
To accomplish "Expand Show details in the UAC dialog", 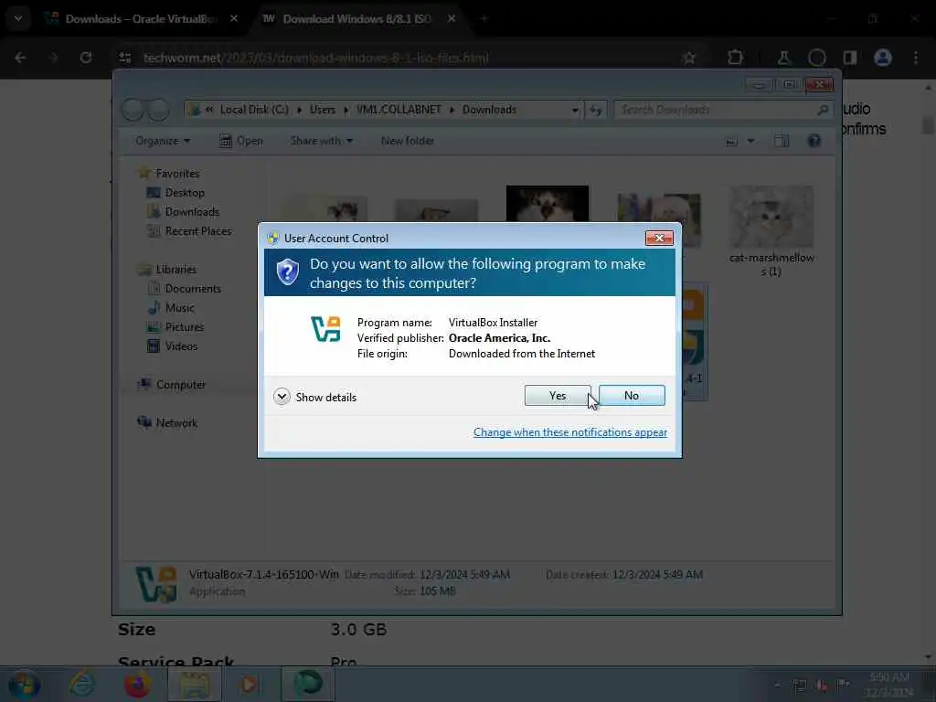I will tap(315, 397).
